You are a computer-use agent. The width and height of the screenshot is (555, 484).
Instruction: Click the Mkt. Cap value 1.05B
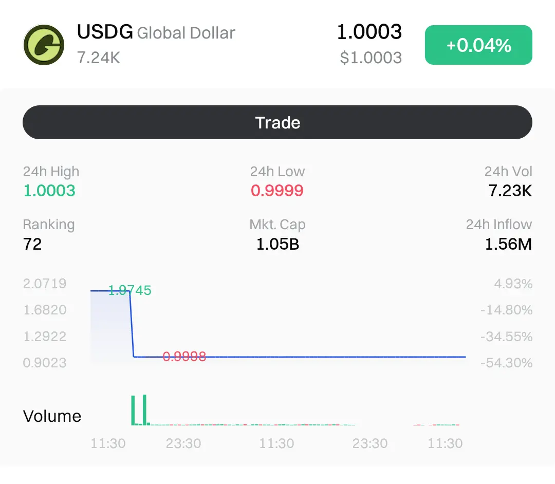point(277,244)
